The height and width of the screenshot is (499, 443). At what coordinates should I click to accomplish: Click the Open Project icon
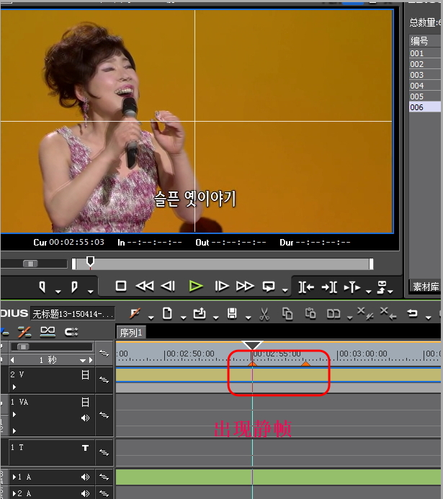coord(200,314)
